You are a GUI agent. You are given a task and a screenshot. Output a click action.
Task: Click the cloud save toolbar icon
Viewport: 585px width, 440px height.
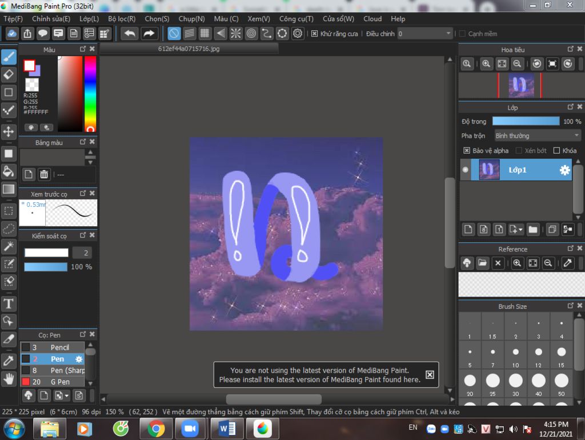tap(12, 34)
